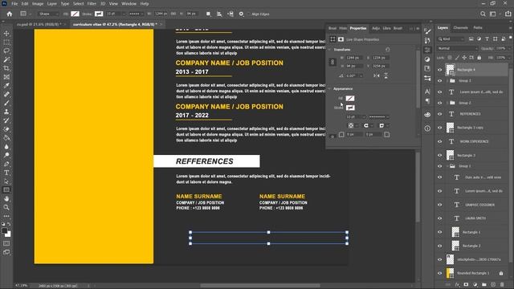Open the tool mode Shape dropdown
This screenshot has height=289, width=514.
pyautogui.click(x=48, y=14)
